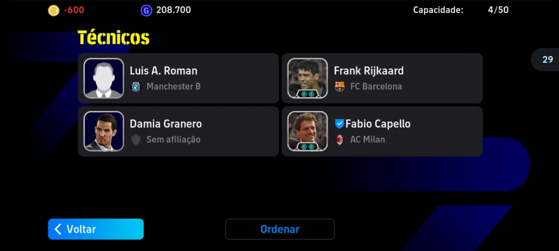Click the Capacidade 4/50 indicator
This screenshot has height=251, width=559.
tap(461, 10)
